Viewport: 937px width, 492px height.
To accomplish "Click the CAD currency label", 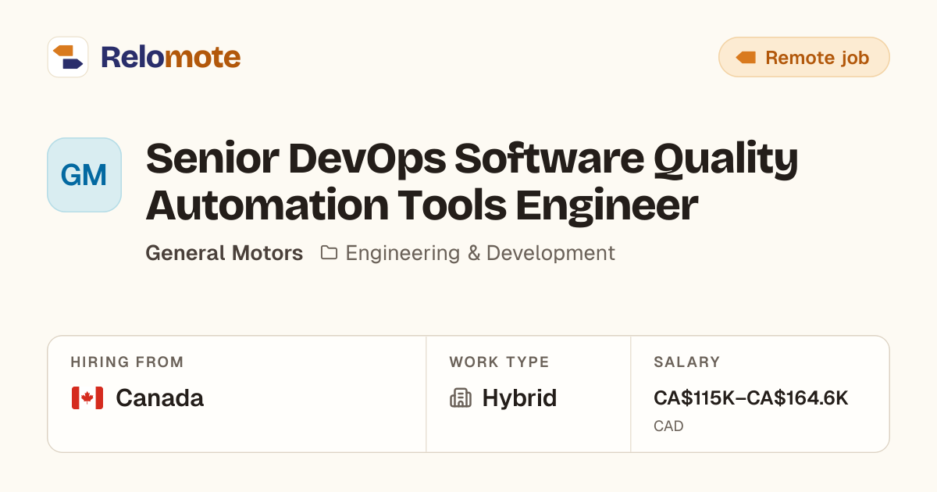I will click(x=668, y=426).
